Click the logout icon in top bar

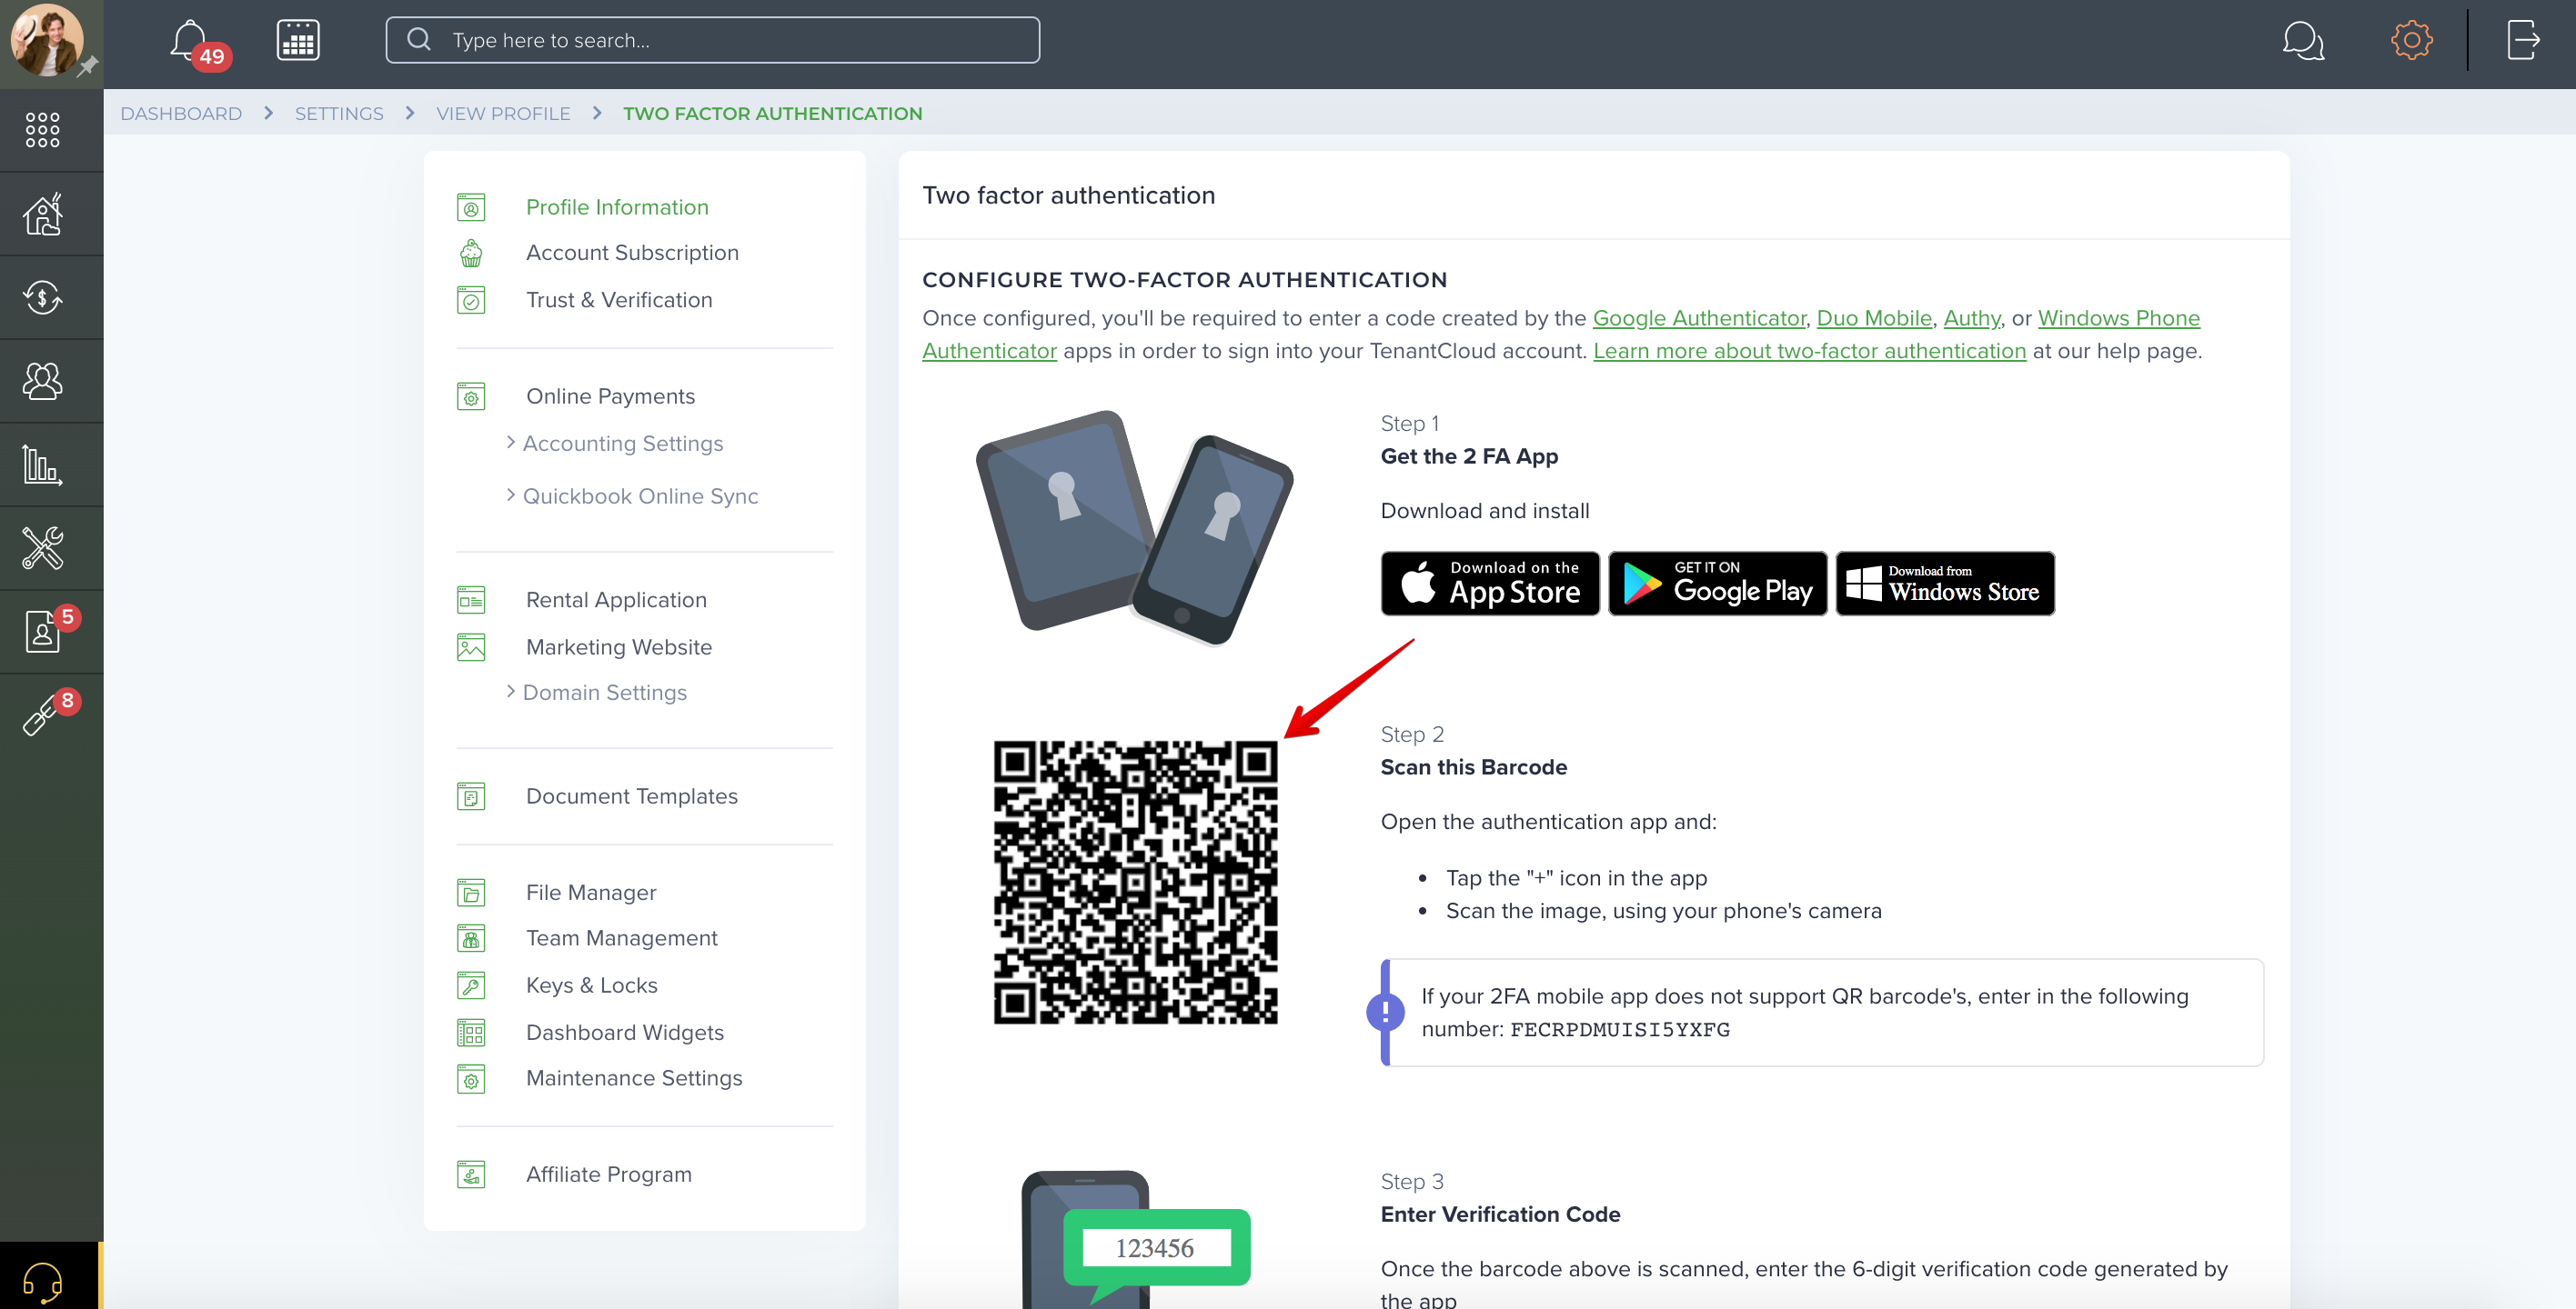tap(2522, 40)
